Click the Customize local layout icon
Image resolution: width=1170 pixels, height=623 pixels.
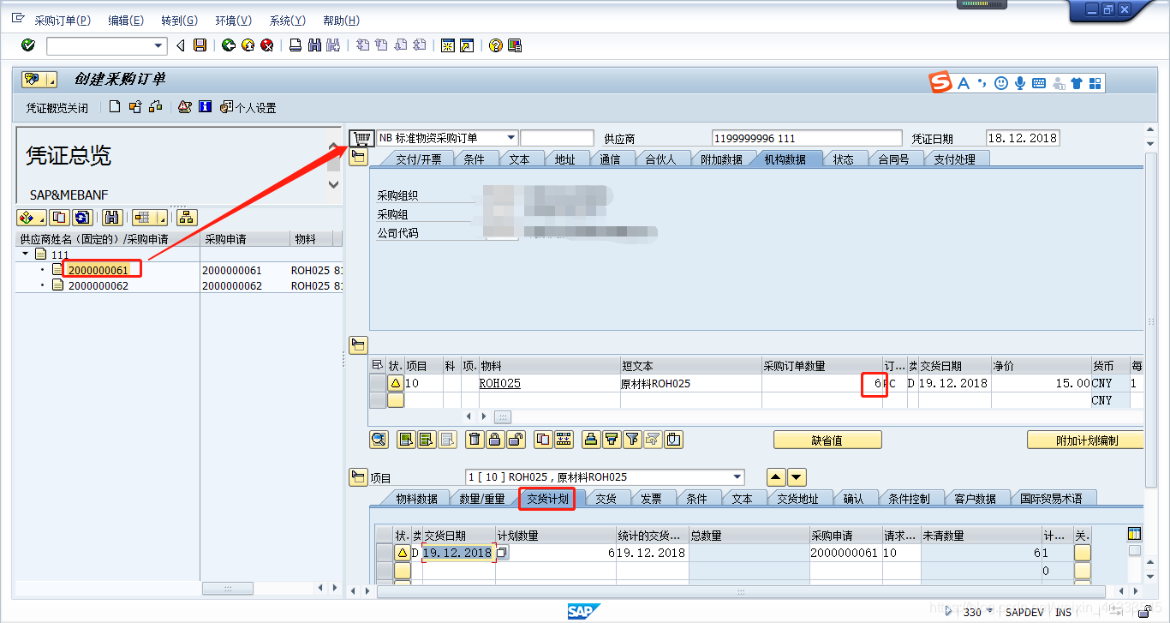click(515, 45)
